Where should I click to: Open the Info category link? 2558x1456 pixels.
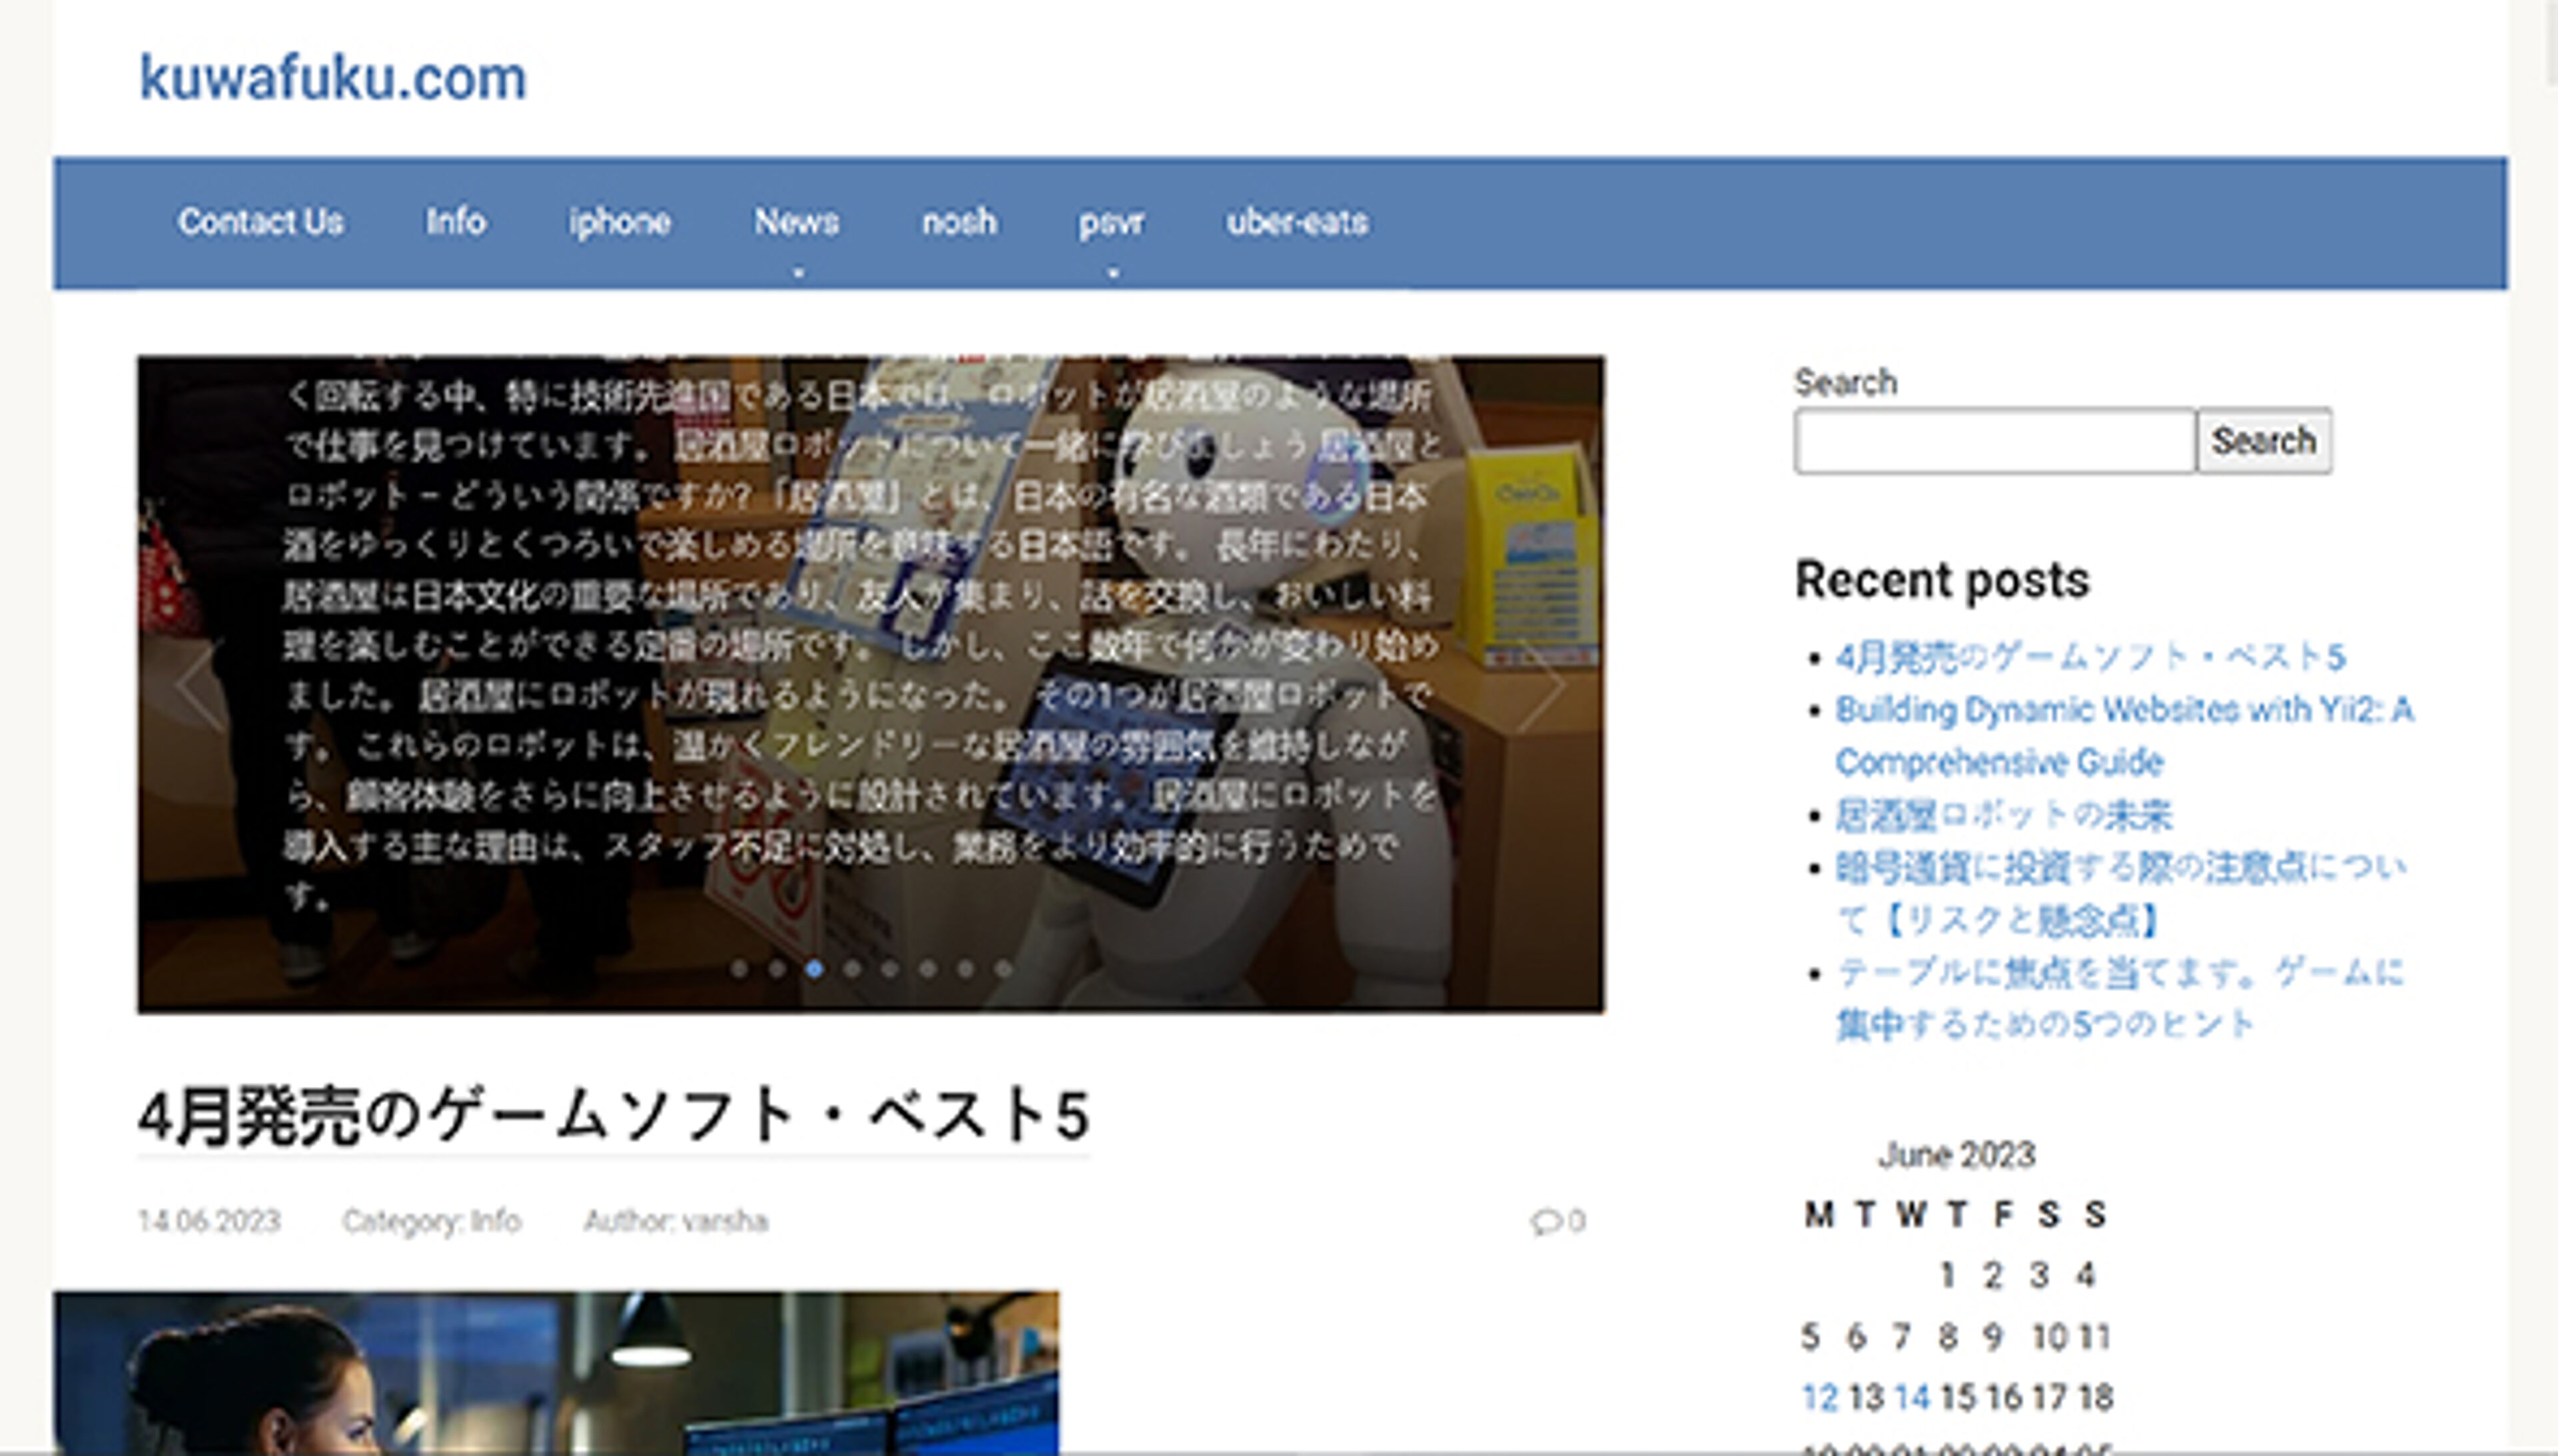[x=497, y=1220]
